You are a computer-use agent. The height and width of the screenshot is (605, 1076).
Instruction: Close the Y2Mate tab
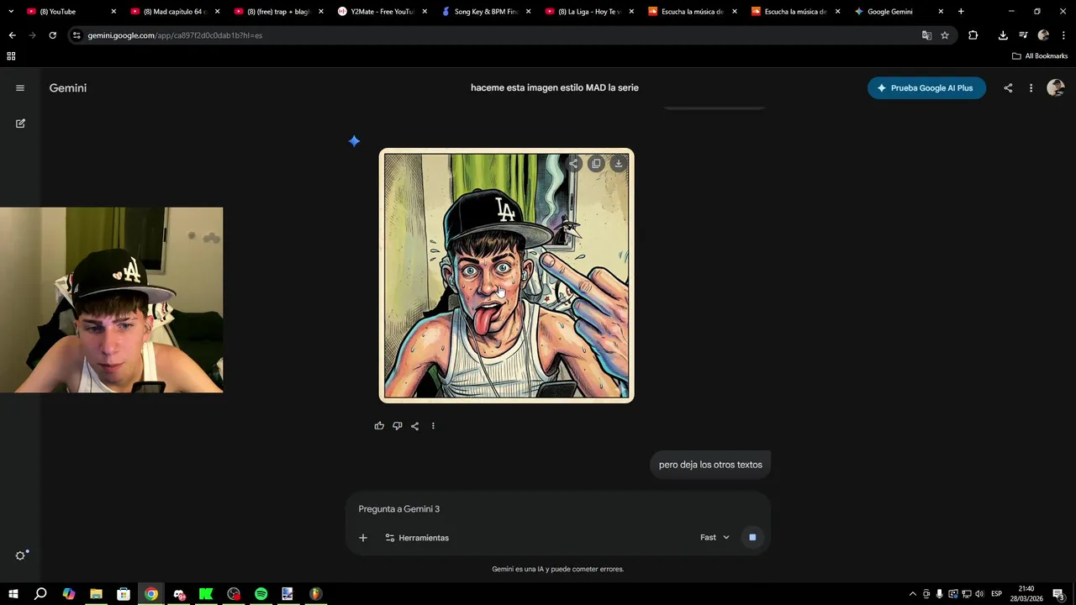425,12
